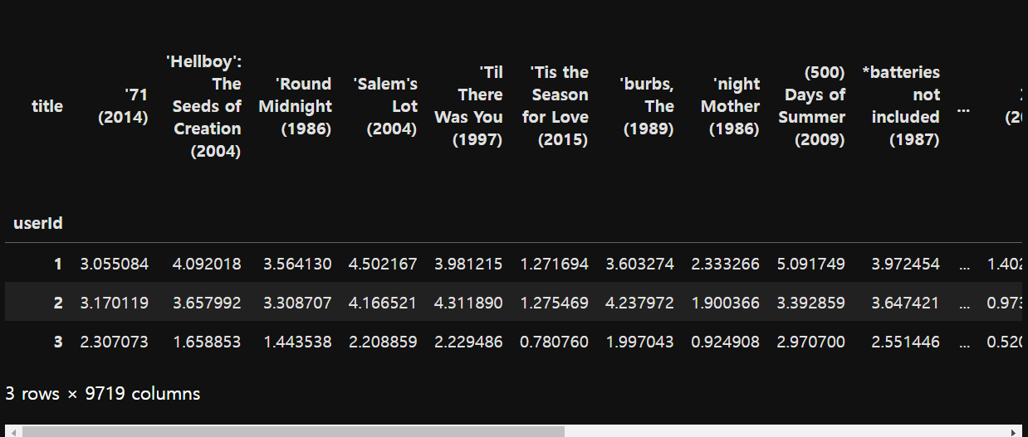
Task: Click cell value 4.237972
Action: [x=639, y=303]
